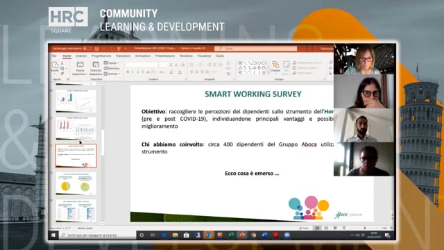The height and width of the screenshot is (250, 444).
Task: Click the Paste (Incolla) clipboard icon
Action: tap(55, 65)
